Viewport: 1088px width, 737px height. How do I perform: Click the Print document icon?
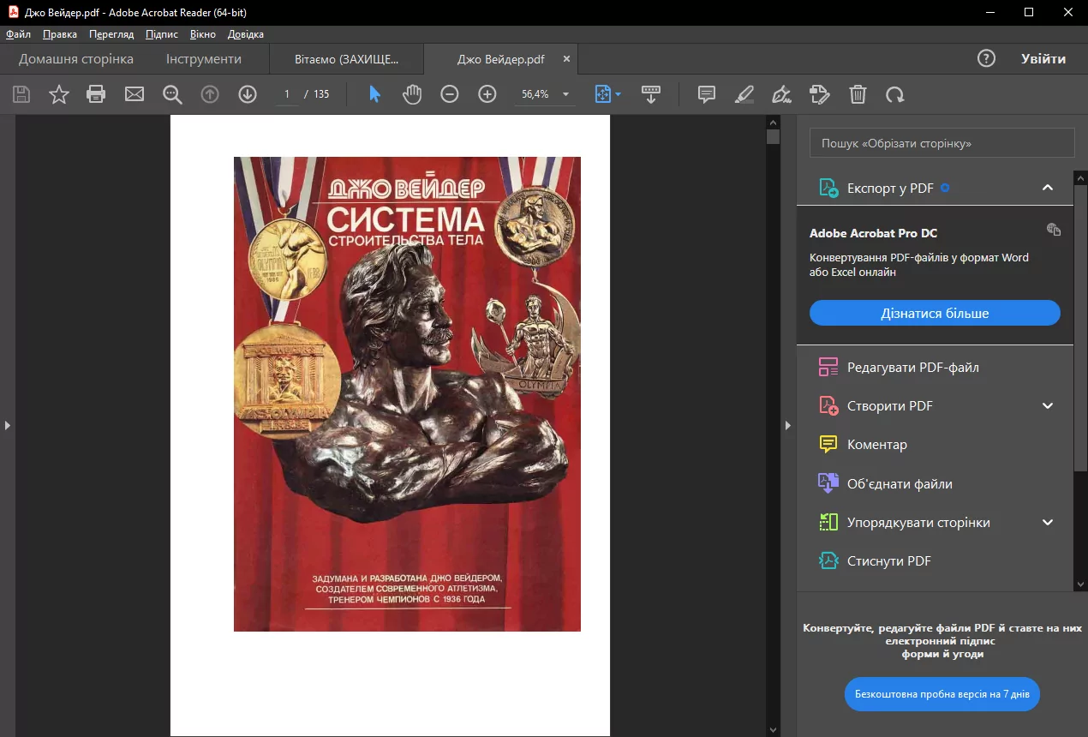point(96,94)
